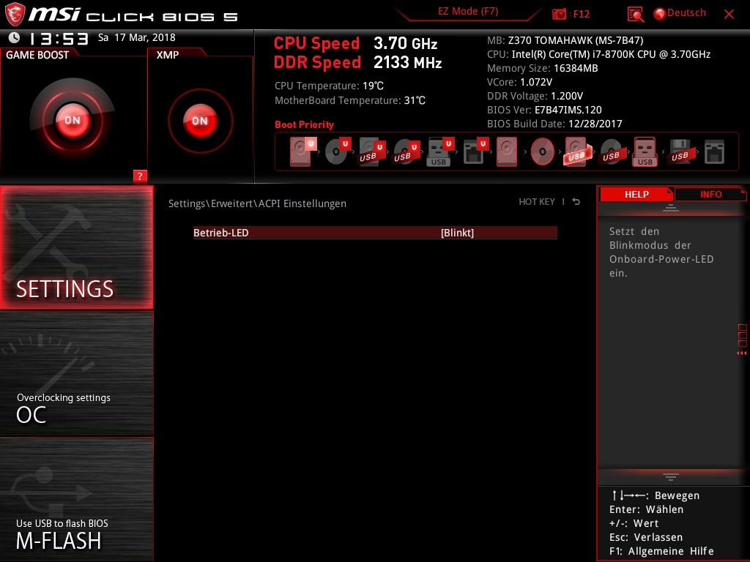Close the BIOS with the red X
The width and height of the screenshot is (750, 562).
click(x=729, y=15)
